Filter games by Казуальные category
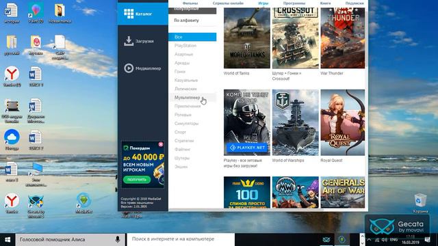438x246 pixels. click(186, 80)
